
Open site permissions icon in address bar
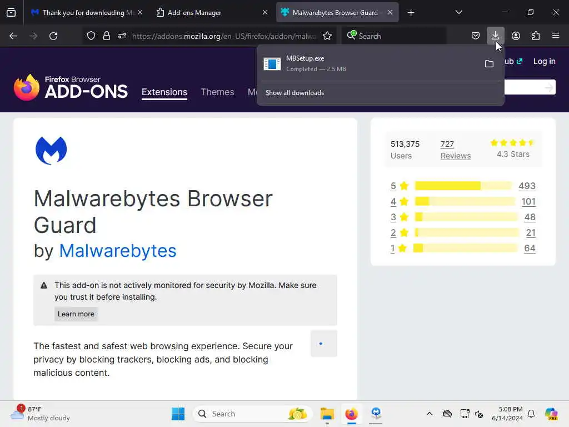pyautogui.click(x=122, y=36)
